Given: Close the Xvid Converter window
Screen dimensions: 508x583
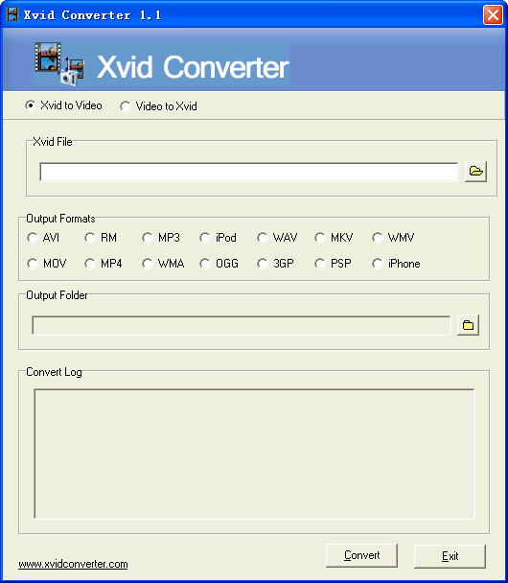Looking at the screenshot, I should tap(493, 15).
